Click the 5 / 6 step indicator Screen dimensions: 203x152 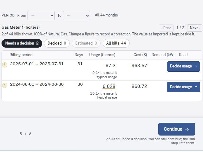25,134
